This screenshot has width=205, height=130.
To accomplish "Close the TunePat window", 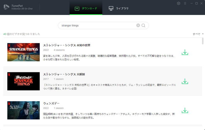I will click(x=201, y=3).
